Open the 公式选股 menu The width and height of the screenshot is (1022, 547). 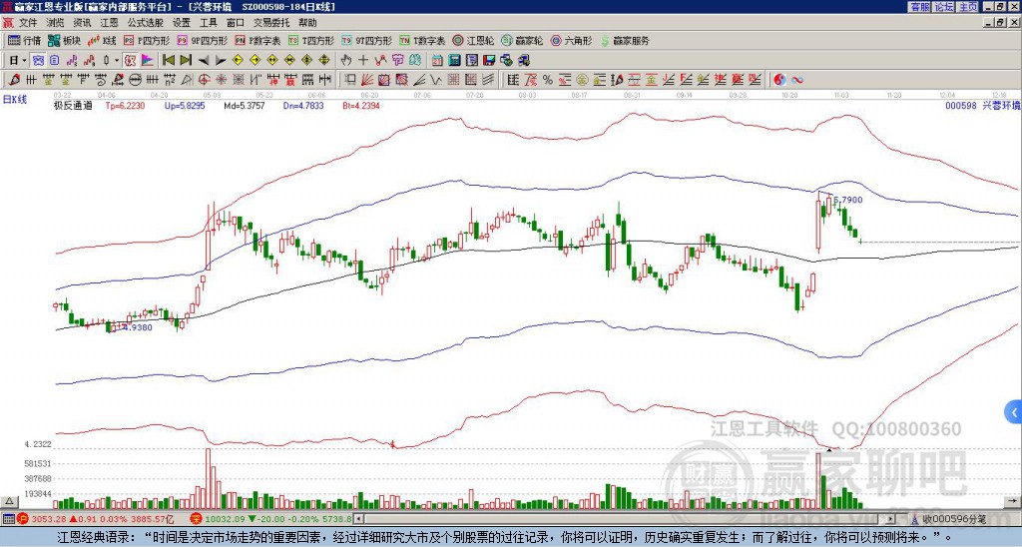(146, 23)
